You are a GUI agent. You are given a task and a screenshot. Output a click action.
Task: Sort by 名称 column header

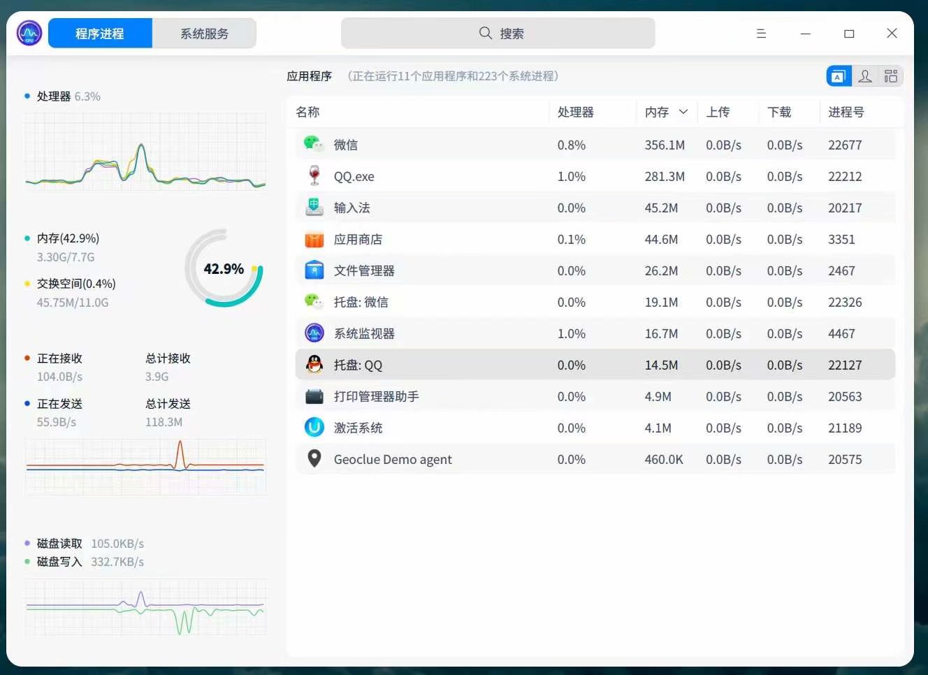pyautogui.click(x=307, y=112)
